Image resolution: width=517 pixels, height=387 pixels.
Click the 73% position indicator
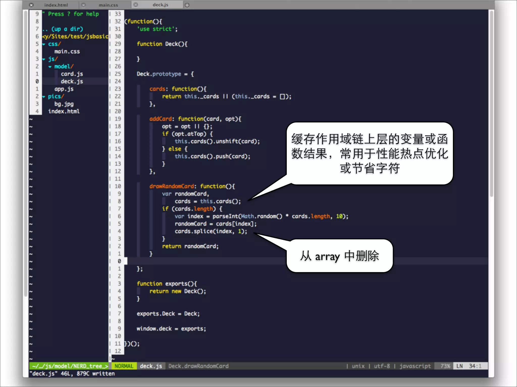pos(445,366)
